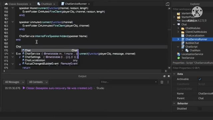Screen dimensions: 213x120
Task: Close the Output panel
Action: click(169, 76)
